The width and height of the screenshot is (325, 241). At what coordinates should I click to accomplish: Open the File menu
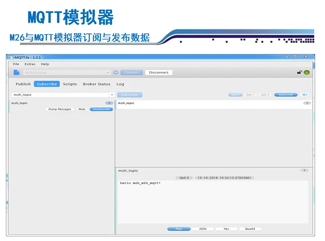pyautogui.click(x=16, y=64)
